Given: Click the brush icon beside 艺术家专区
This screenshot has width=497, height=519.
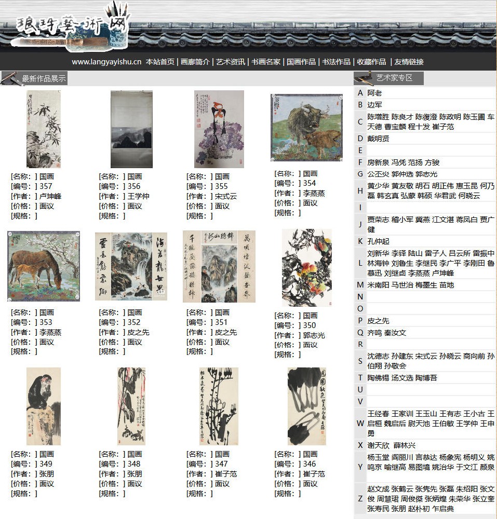Looking at the screenshot, I should [x=363, y=78].
